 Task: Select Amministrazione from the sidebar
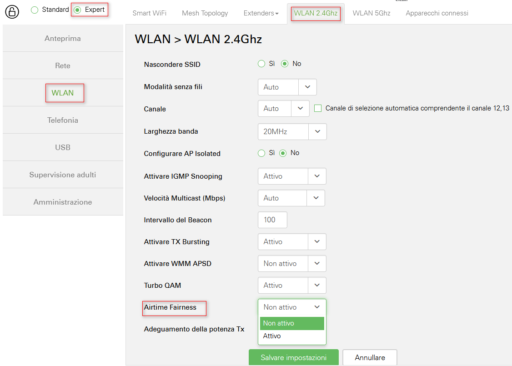[x=63, y=202]
